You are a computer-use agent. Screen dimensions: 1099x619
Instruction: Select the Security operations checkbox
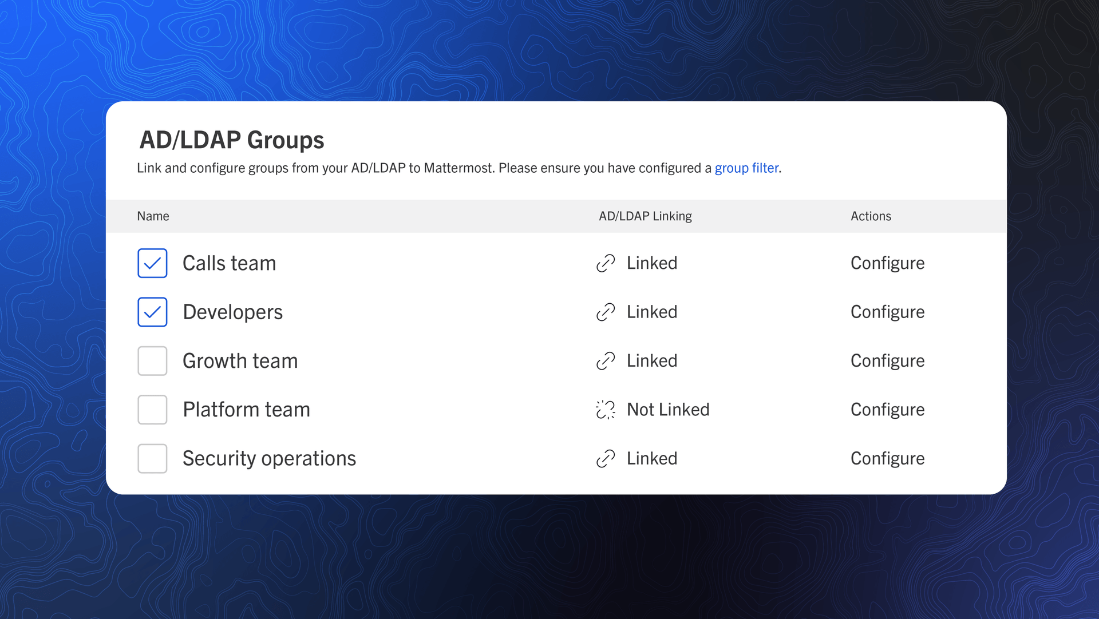tap(152, 459)
